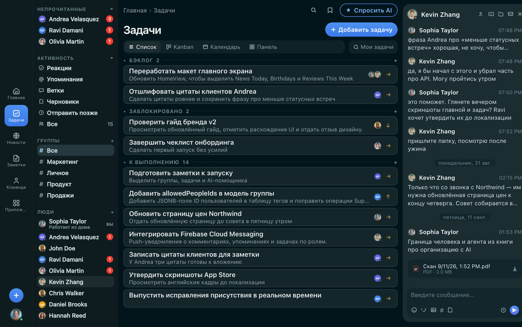
Task: Filter by Мои задачи
Action: tap(373, 47)
